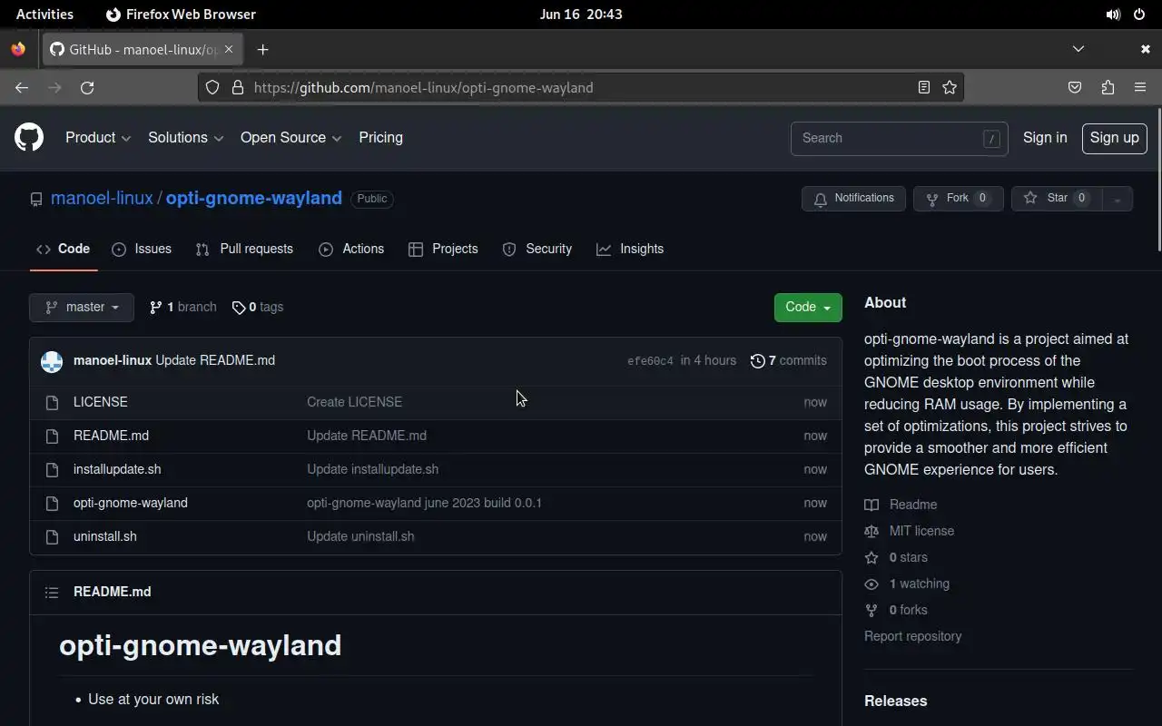Click the 1 watching link
1162x726 pixels.
(908, 584)
